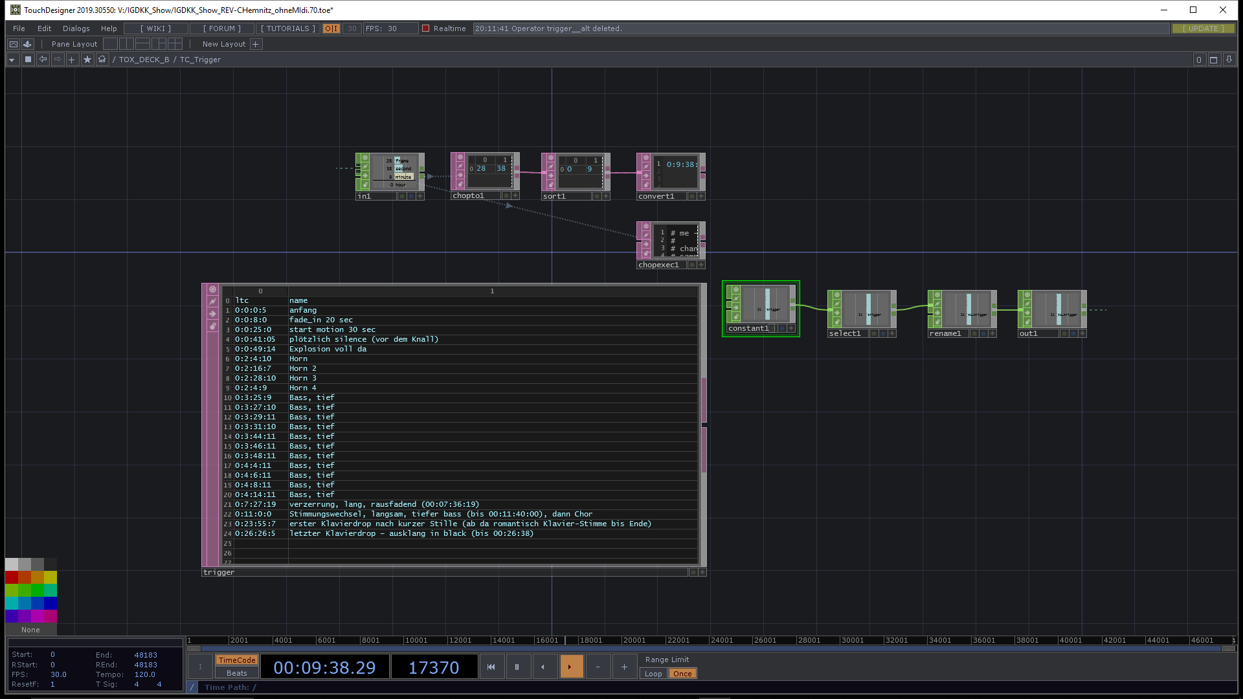Toggle the viewer flag on trigger table node

coord(212,289)
